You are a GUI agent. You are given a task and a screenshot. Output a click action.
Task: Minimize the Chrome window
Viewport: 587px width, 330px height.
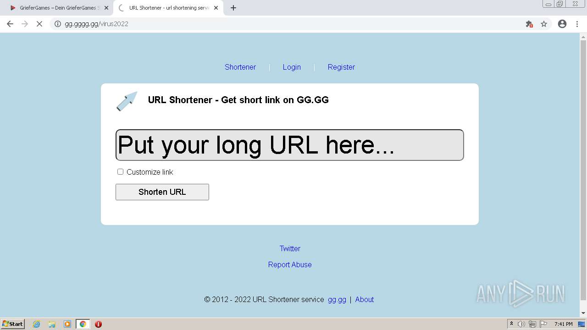548,4
